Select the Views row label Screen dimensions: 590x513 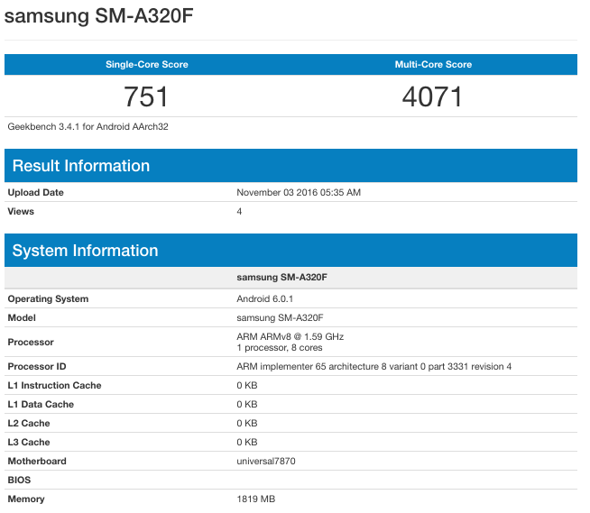[x=21, y=212]
